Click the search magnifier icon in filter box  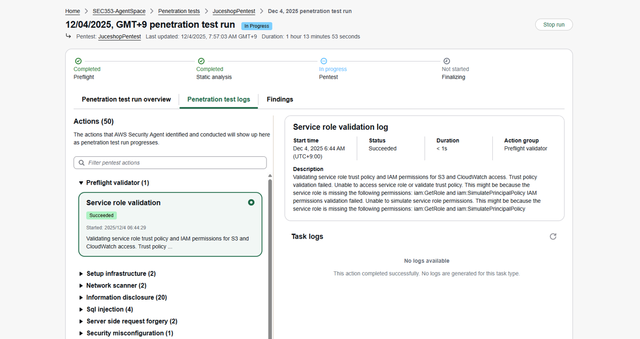[82, 163]
